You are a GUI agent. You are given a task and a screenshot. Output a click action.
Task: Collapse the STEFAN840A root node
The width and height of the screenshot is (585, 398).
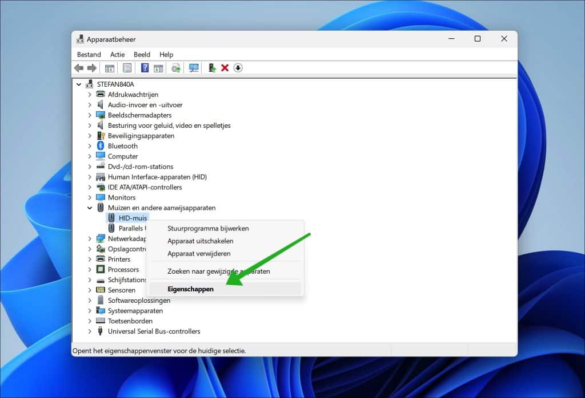(79, 84)
